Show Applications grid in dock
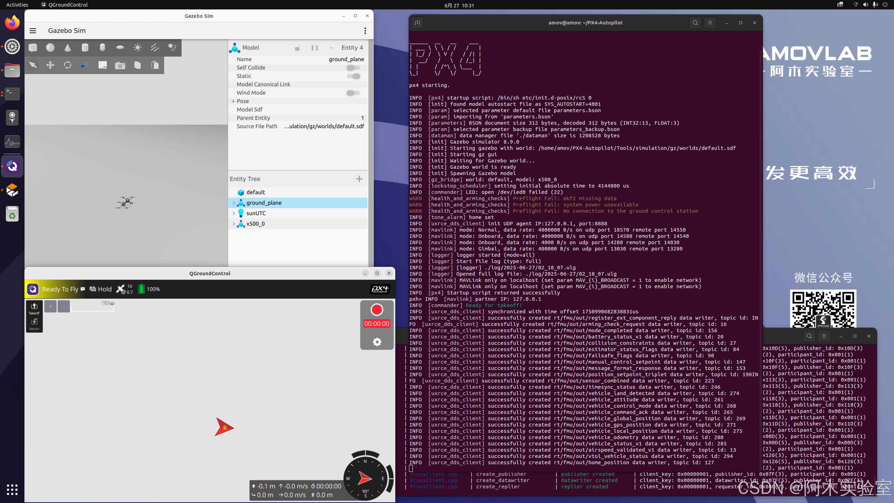 click(12, 490)
